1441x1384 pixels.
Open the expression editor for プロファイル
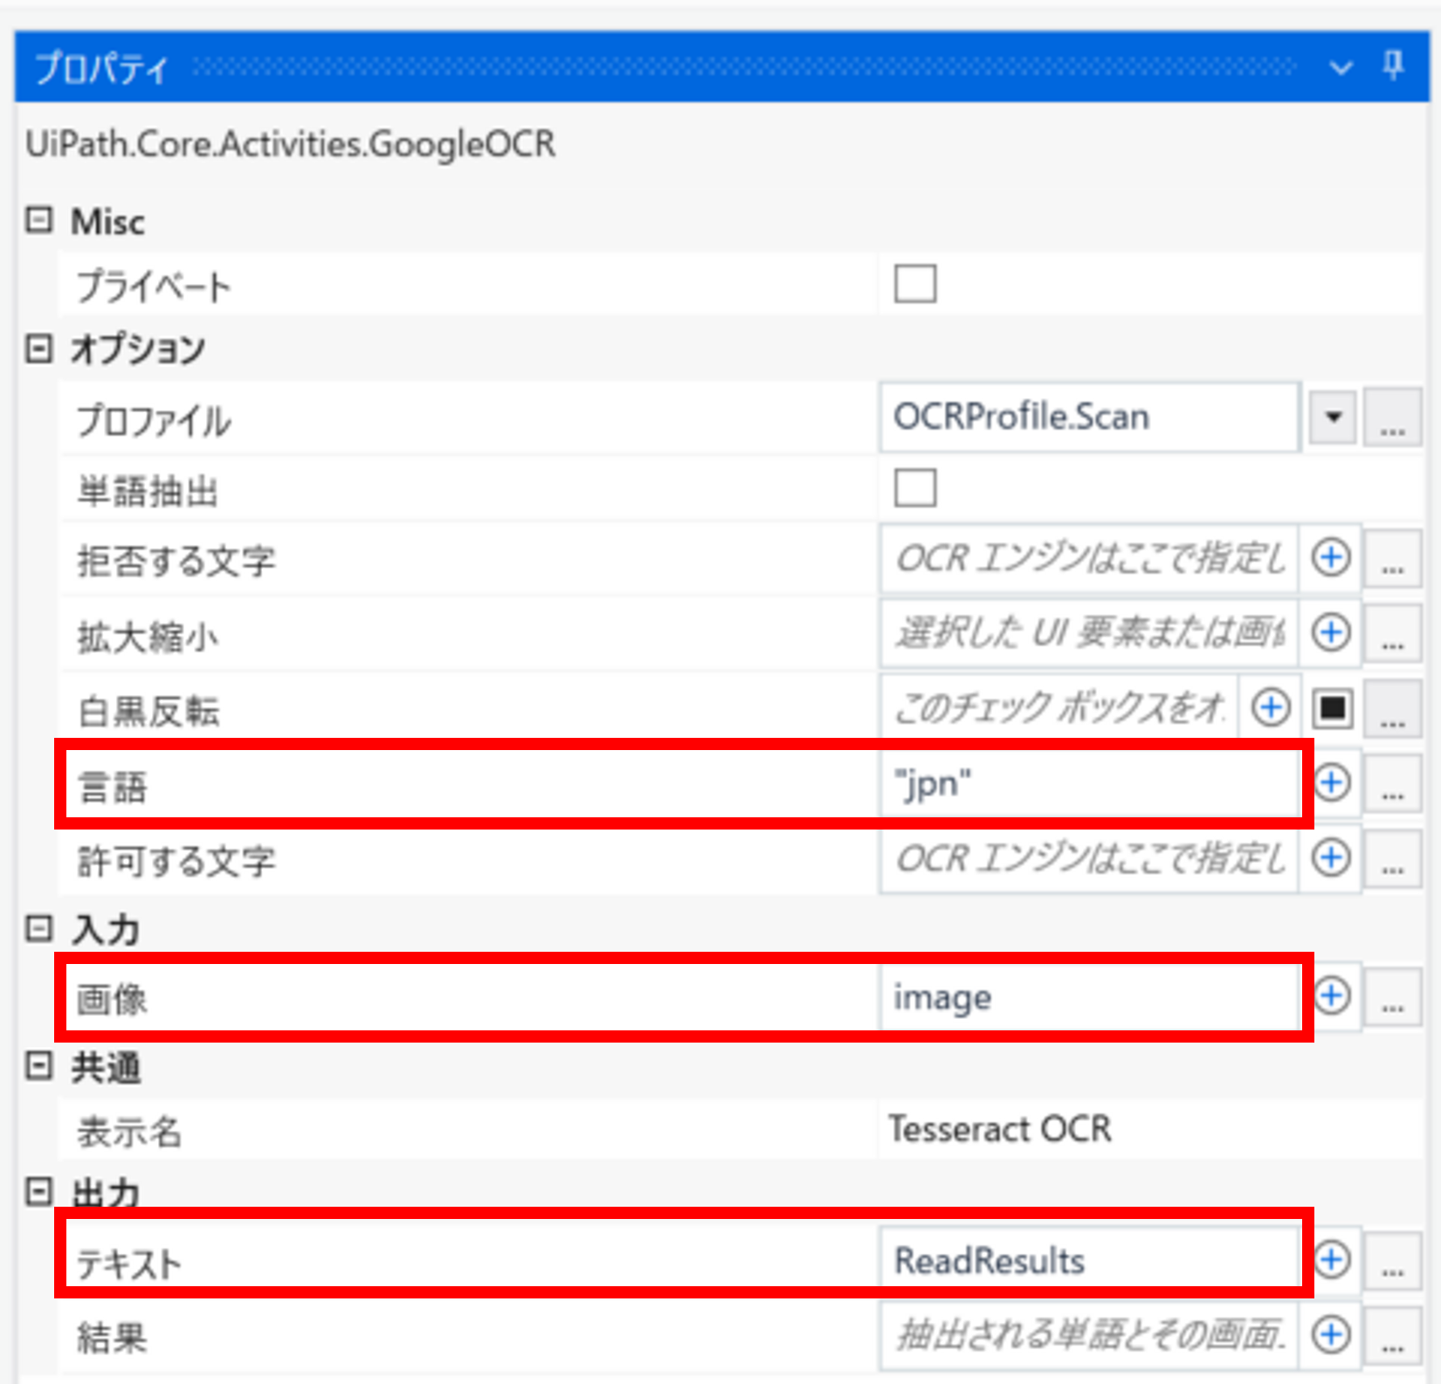click(x=1392, y=417)
